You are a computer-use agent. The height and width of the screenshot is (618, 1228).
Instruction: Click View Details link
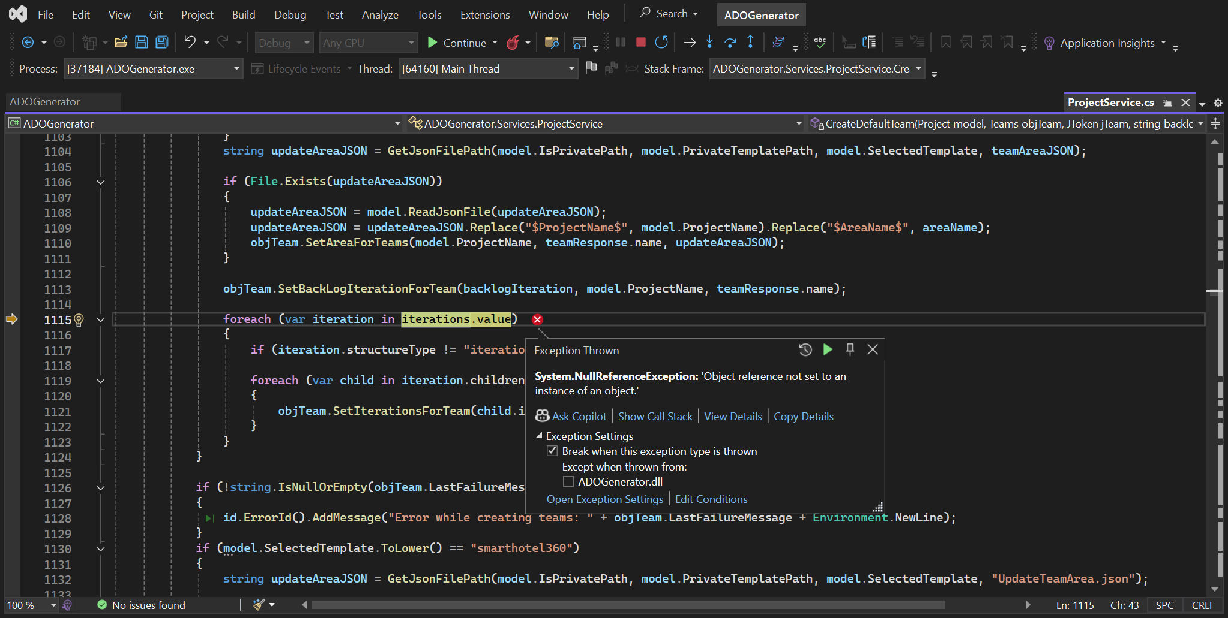tap(733, 416)
